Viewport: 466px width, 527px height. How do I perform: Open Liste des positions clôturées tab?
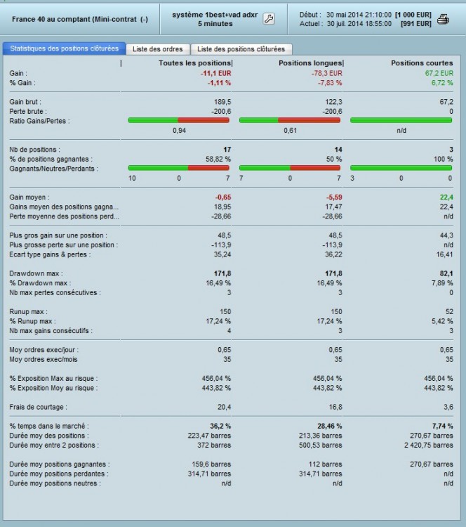coord(241,49)
